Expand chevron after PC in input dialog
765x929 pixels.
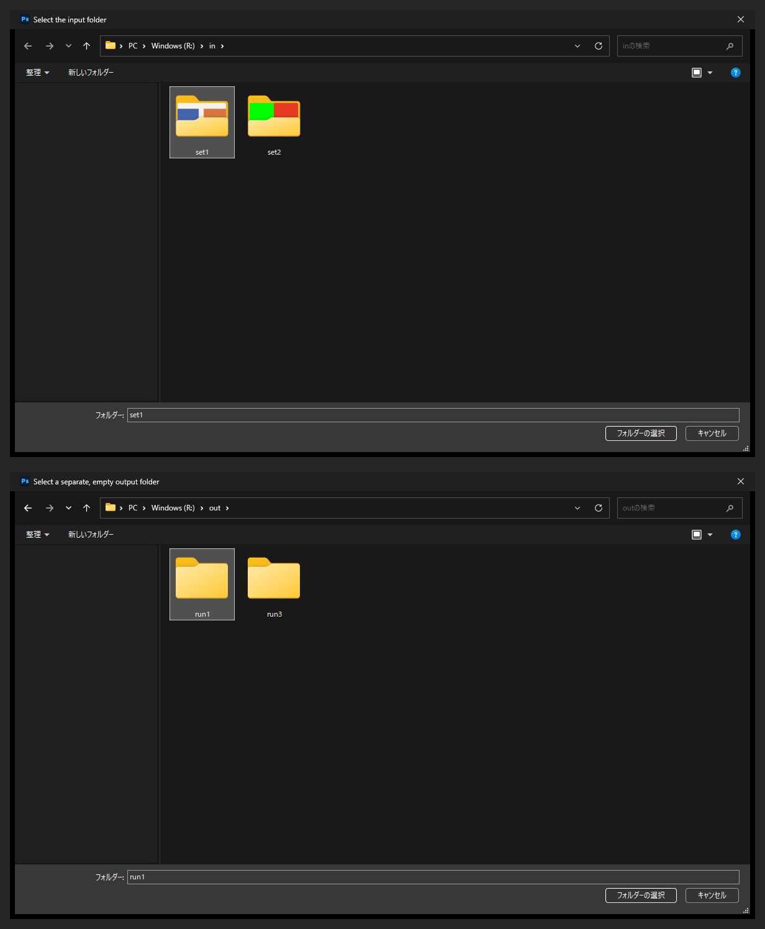(144, 46)
